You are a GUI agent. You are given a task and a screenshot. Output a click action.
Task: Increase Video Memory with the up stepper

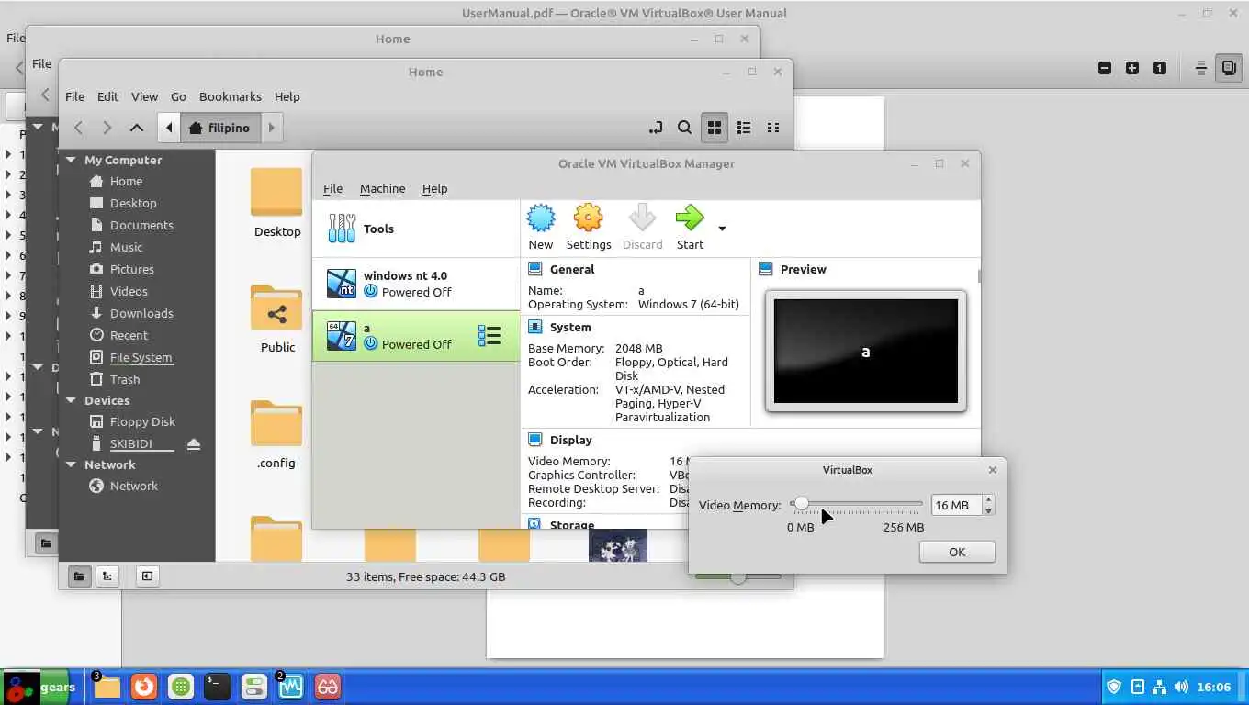988,499
